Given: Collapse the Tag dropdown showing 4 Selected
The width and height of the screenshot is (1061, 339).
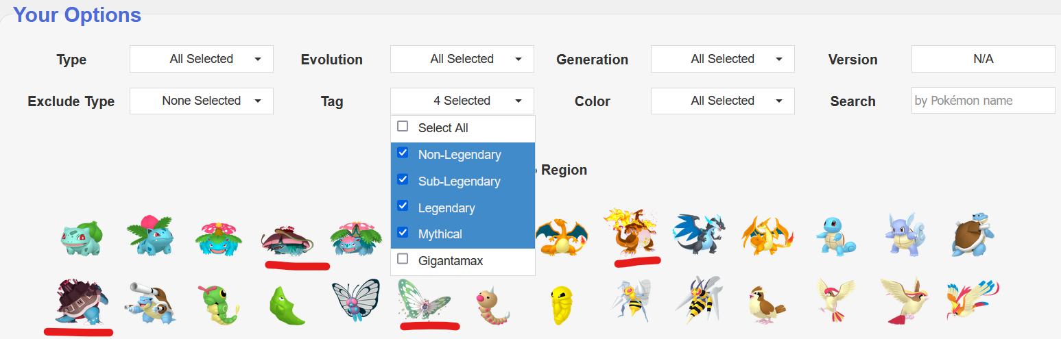Looking at the screenshot, I should pyautogui.click(x=462, y=101).
